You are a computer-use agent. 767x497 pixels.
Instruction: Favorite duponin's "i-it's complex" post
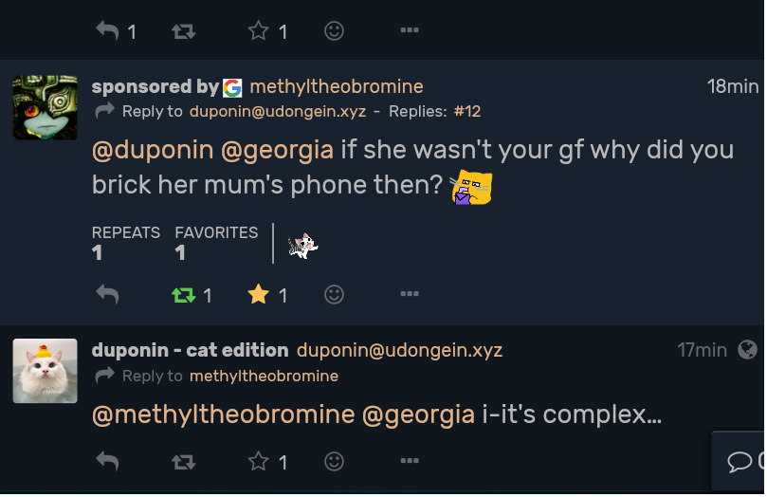tap(258, 462)
